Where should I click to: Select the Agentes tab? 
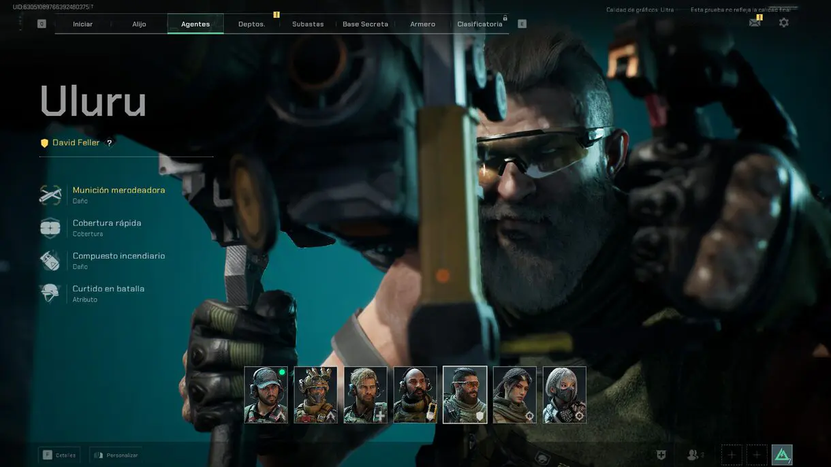click(195, 24)
